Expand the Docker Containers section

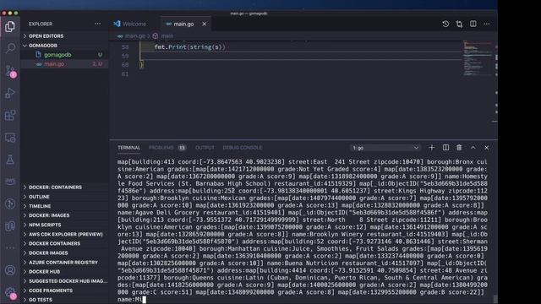coord(64,243)
